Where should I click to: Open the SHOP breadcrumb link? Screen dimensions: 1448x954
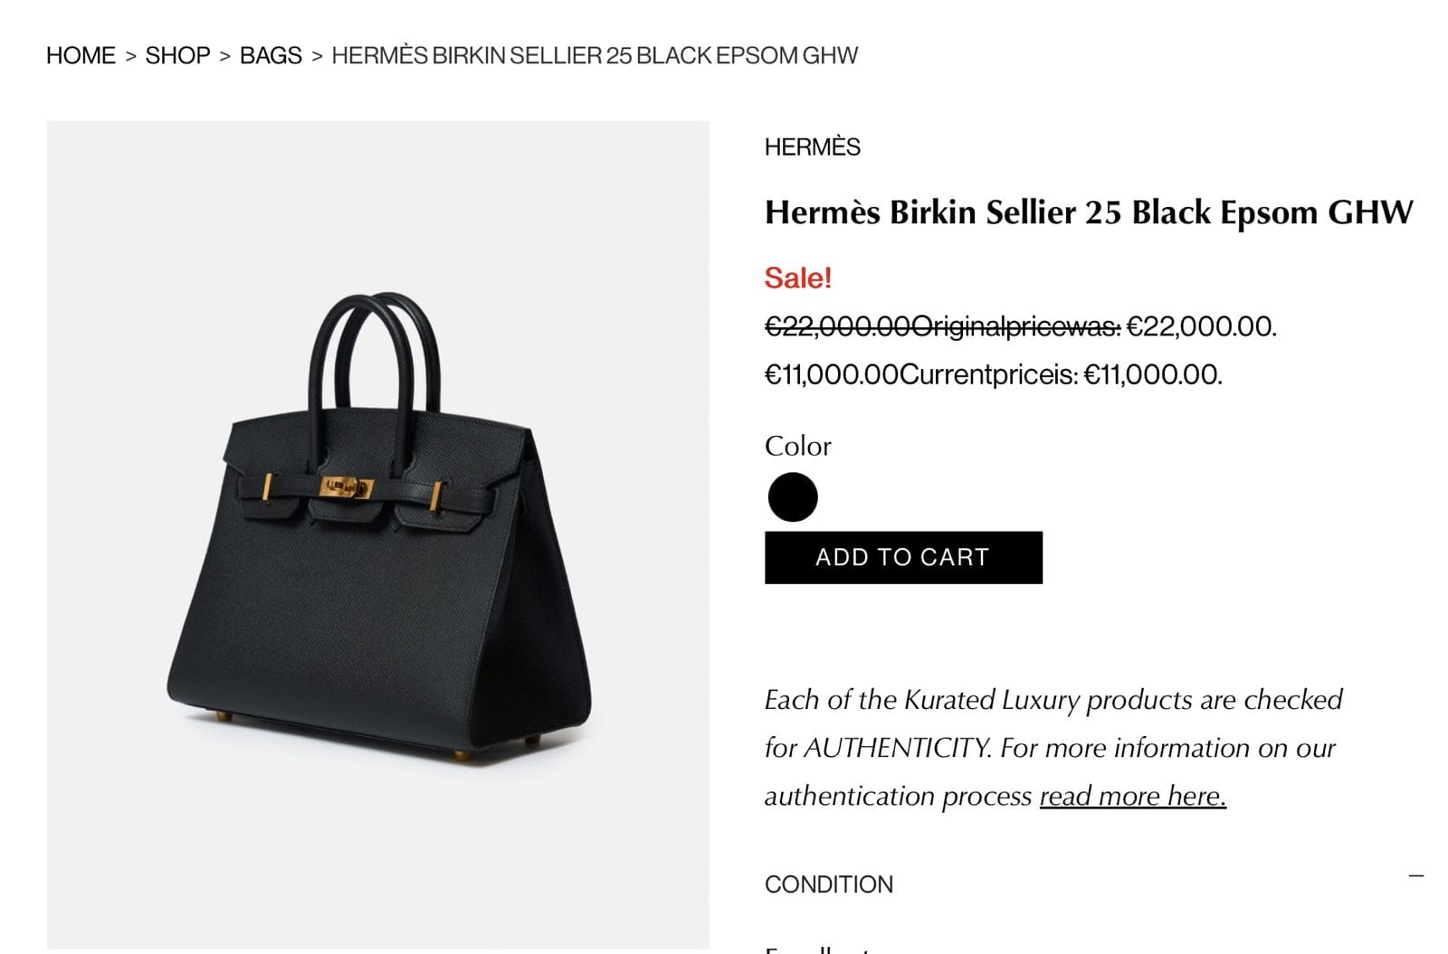(177, 55)
